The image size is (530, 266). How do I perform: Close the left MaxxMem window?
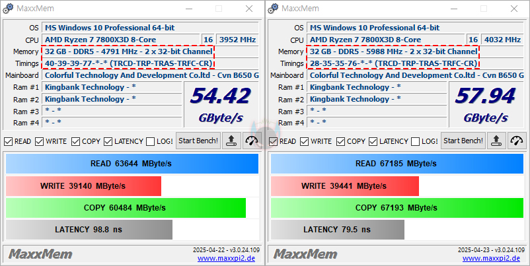pos(249,9)
